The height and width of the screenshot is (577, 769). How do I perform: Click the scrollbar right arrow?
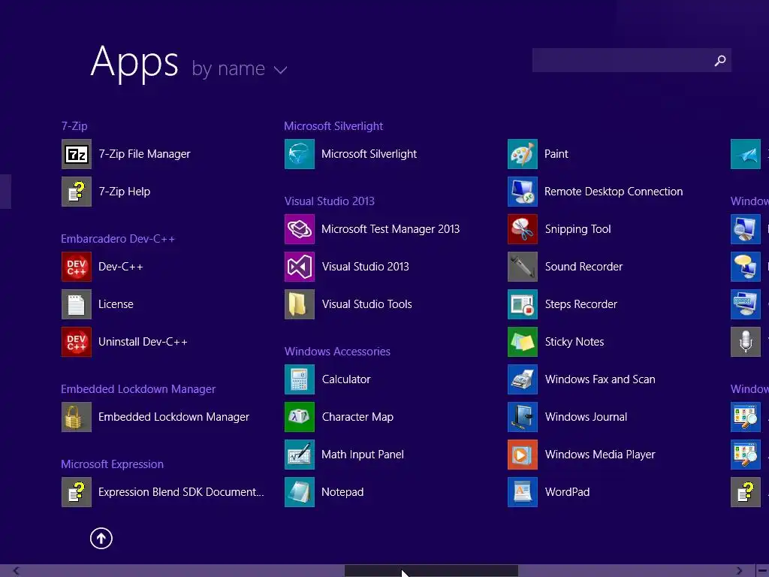click(739, 571)
